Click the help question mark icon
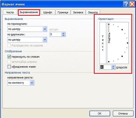136x118 pixels. [x=126, y=4]
